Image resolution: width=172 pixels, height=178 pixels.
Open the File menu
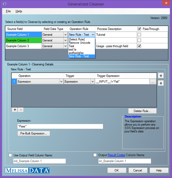(x=8, y=11)
